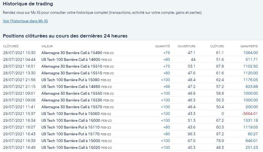This screenshot has height=152, width=263.
Task: Sort by QUANTITÉ column header
Action: tap(162, 46)
